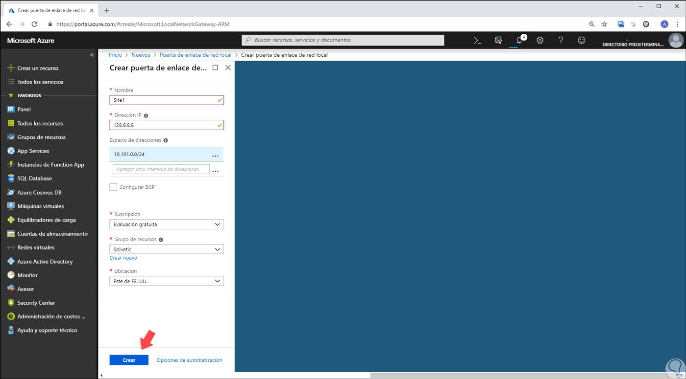Open Azure Cloud Shell from the top bar
Image resolution: width=686 pixels, height=379 pixels.
point(477,41)
